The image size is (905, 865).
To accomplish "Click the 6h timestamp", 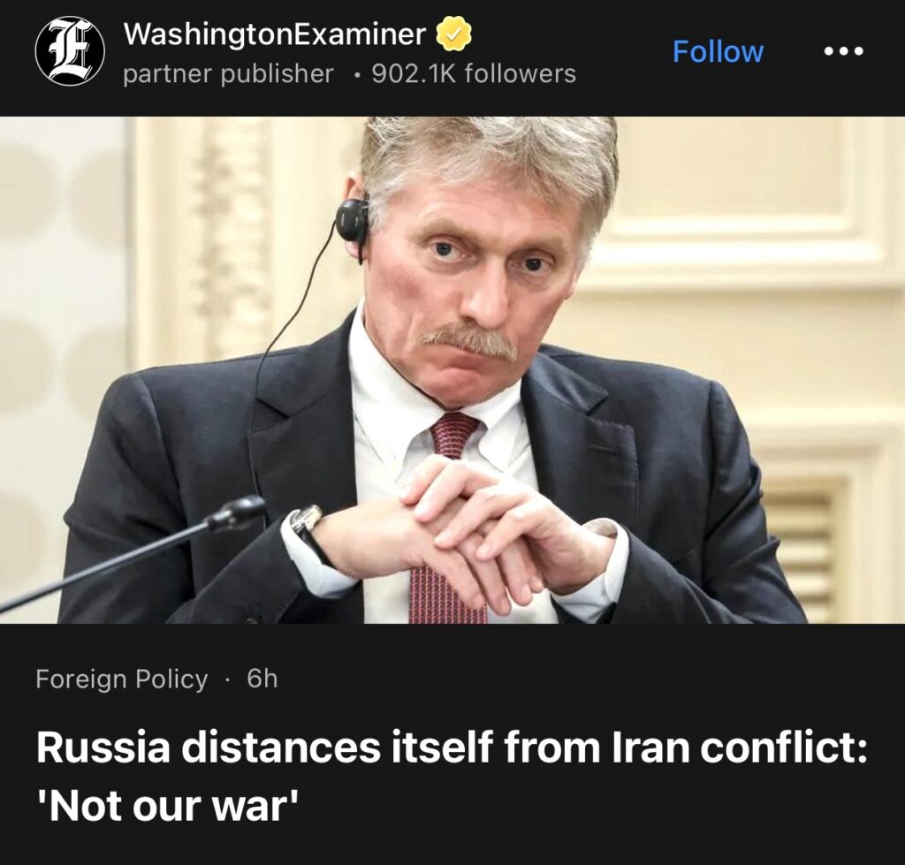I will (262, 679).
